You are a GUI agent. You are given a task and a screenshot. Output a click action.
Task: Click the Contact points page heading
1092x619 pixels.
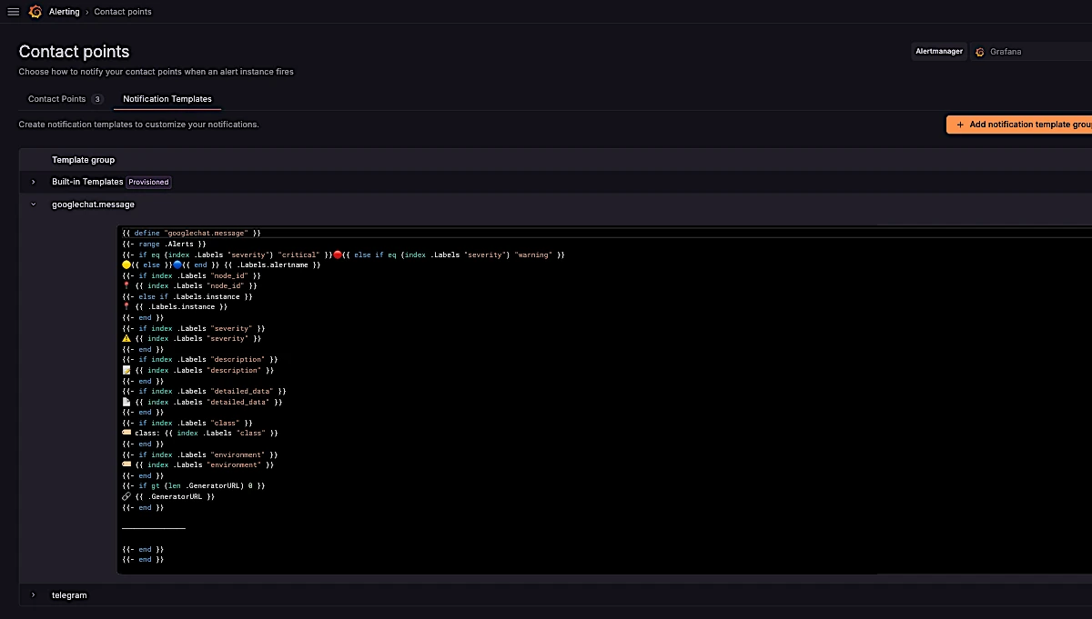click(75, 52)
